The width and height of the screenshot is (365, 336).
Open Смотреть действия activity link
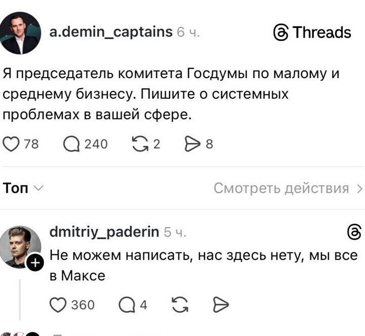(x=287, y=189)
